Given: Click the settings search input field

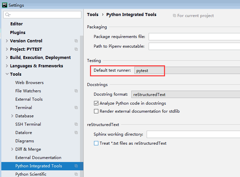Looking at the screenshot, I should [x=42, y=15].
